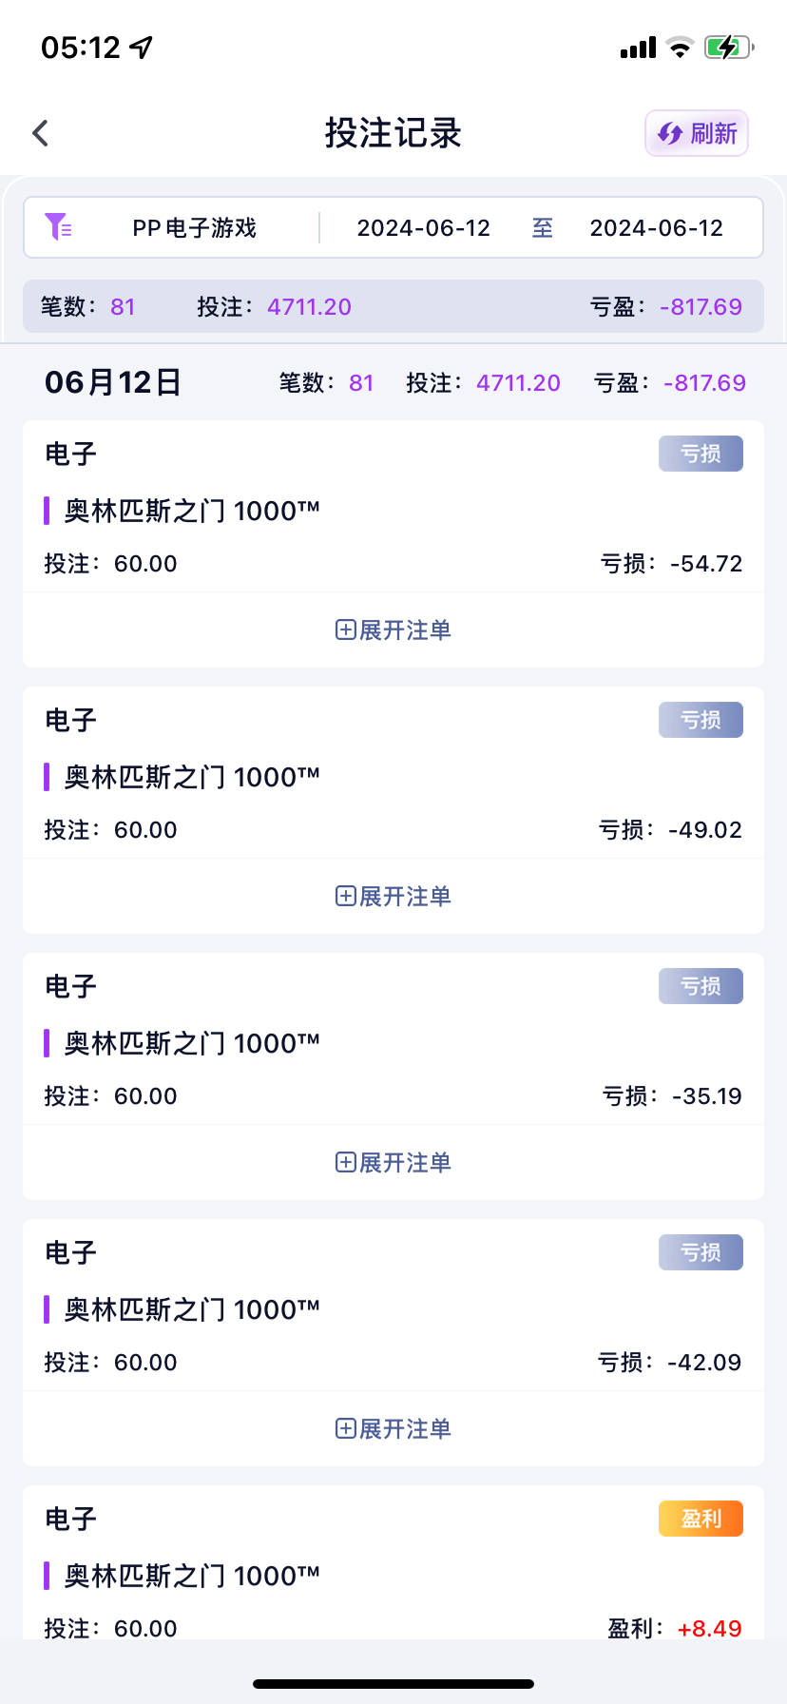Image resolution: width=787 pixels, height=1704 pixels.
Task: Tap the 亏损 badge on the -49.02 record
Action: (701, 720)
